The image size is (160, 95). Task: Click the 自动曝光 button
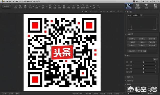pos(142,39)
